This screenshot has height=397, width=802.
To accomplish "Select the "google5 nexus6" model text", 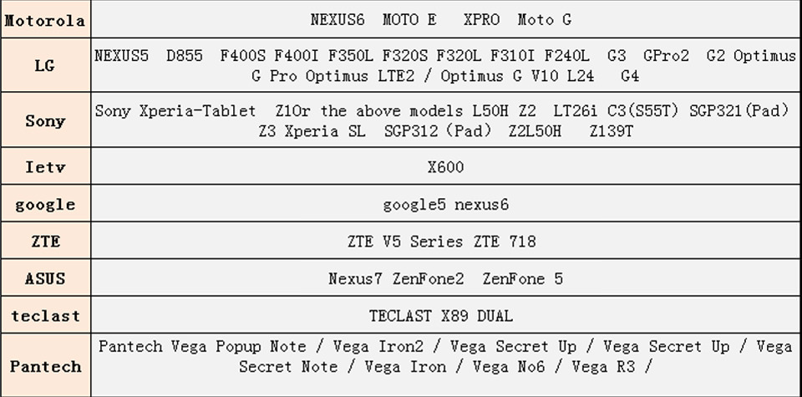I will [x=445, y=205].
